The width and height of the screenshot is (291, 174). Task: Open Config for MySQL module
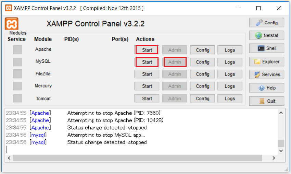202,62
